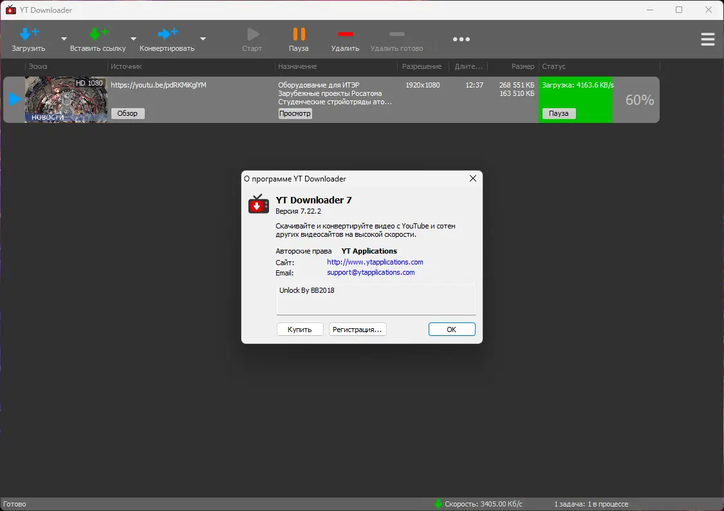The height and width of the screenshot is (511, 724).
Task: Close the О программе dialog
Action: 473,178
